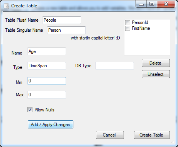Minimize the Create Table window
Screen dimensions: 178x147
tap(141, 4)
